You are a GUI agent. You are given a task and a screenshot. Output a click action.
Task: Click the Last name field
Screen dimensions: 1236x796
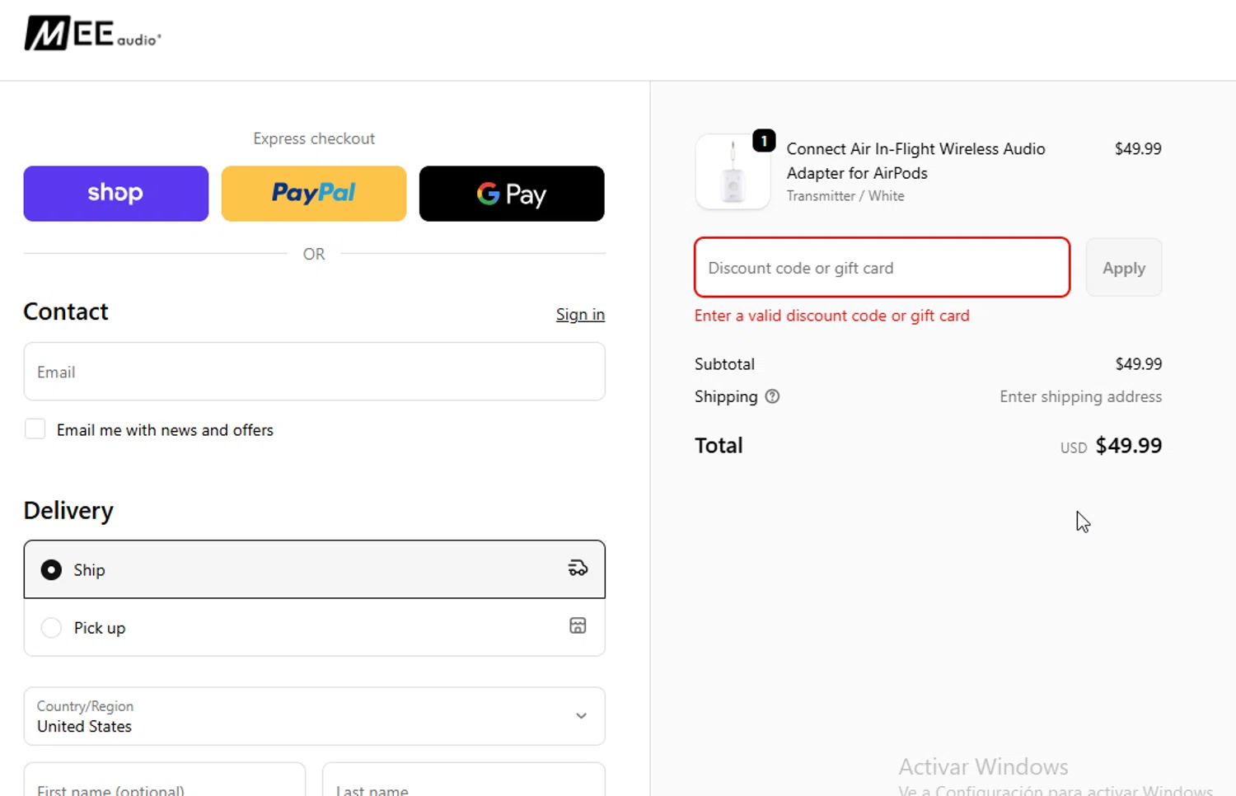tap(463, 780)
